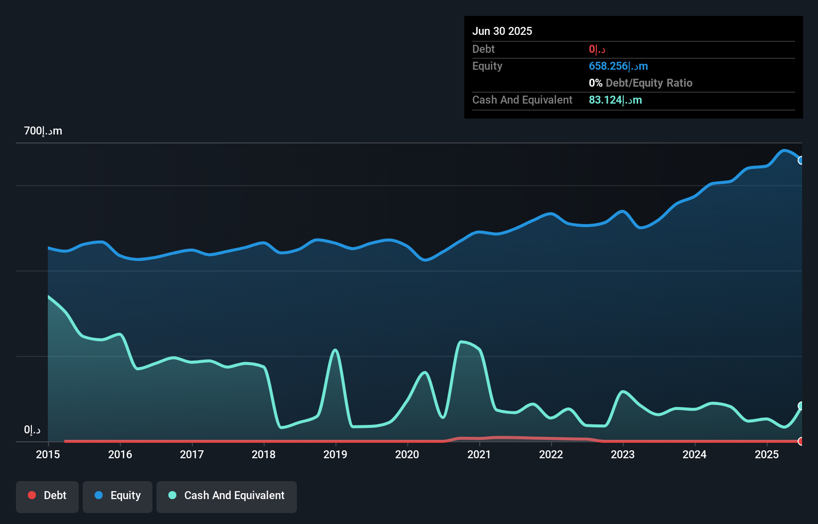Select the Cash line endpoint marker
This screenshot has height=524, width=818.
click(801, 406)
